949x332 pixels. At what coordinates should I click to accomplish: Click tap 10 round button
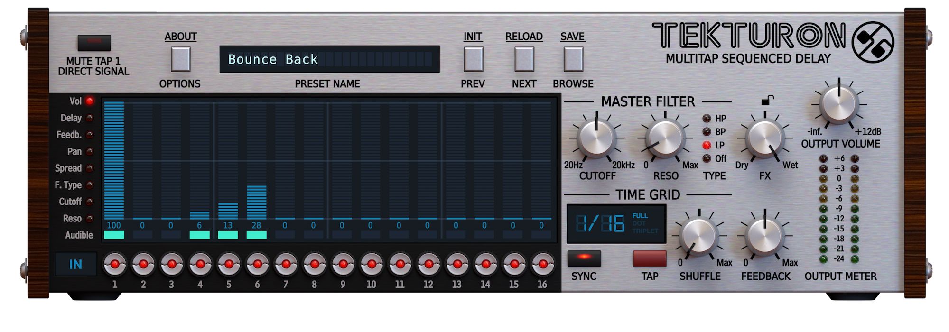pos(371,264)
